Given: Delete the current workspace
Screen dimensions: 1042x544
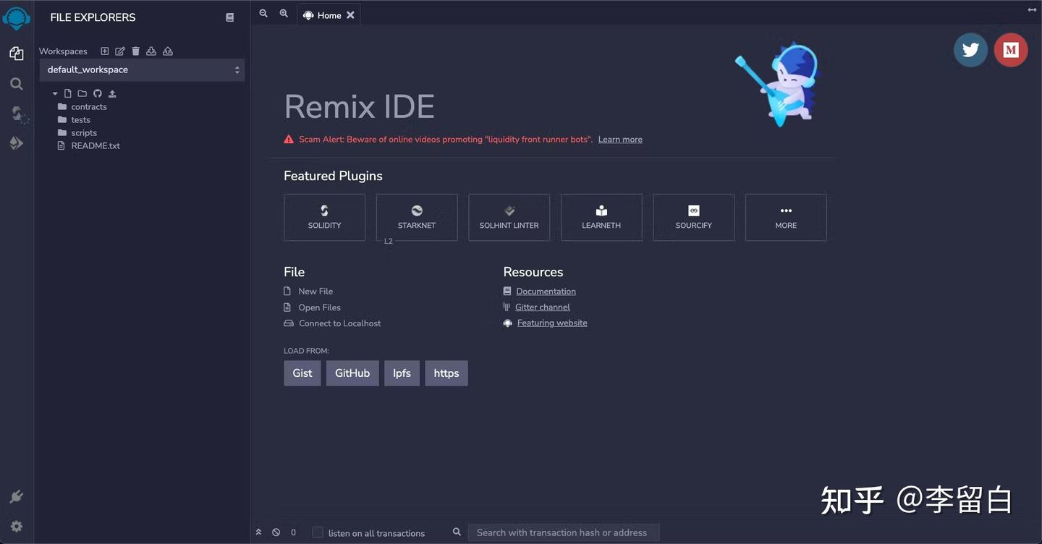Looking at the screenshot, I should (135, 51).
